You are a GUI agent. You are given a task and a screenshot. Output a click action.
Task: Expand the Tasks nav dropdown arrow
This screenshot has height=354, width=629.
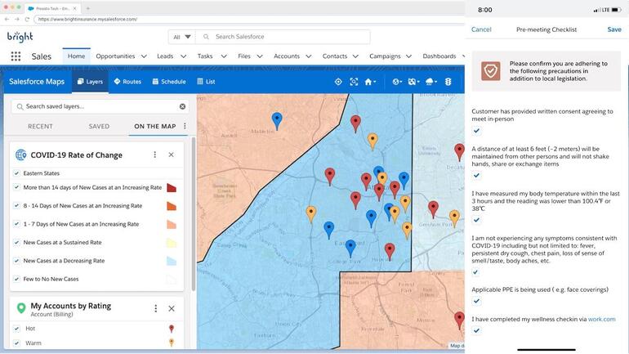pyautogui.click(x=224, y=56)
